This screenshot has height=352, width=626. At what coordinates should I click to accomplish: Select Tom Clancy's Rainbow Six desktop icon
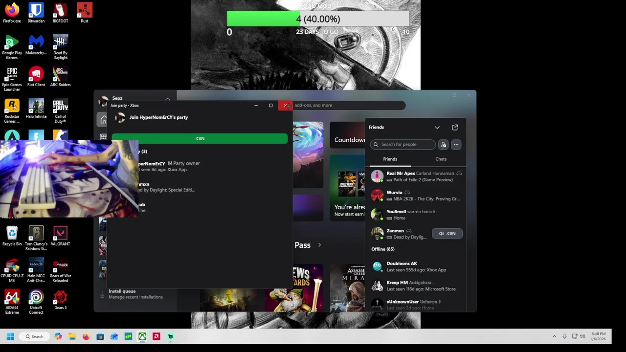pos(36,239)
